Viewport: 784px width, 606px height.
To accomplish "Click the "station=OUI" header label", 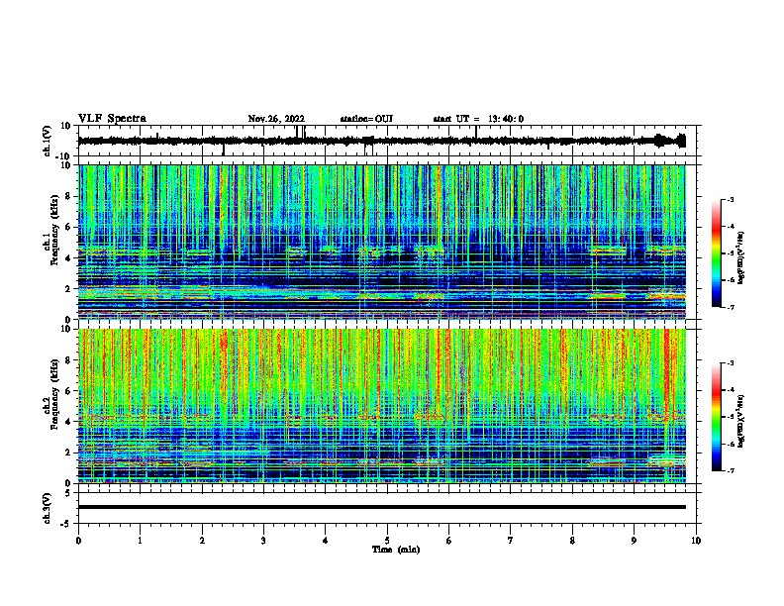I will tap(366, 119).
